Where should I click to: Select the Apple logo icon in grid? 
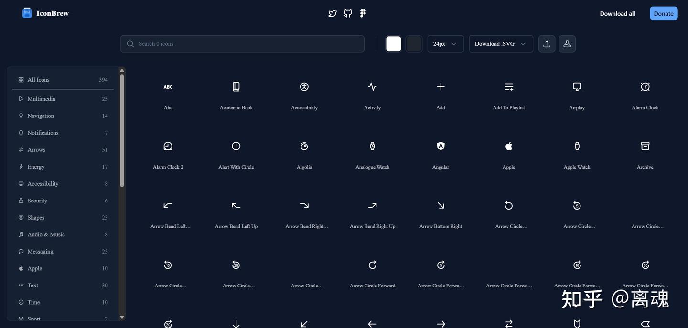(x=509, y=146)
